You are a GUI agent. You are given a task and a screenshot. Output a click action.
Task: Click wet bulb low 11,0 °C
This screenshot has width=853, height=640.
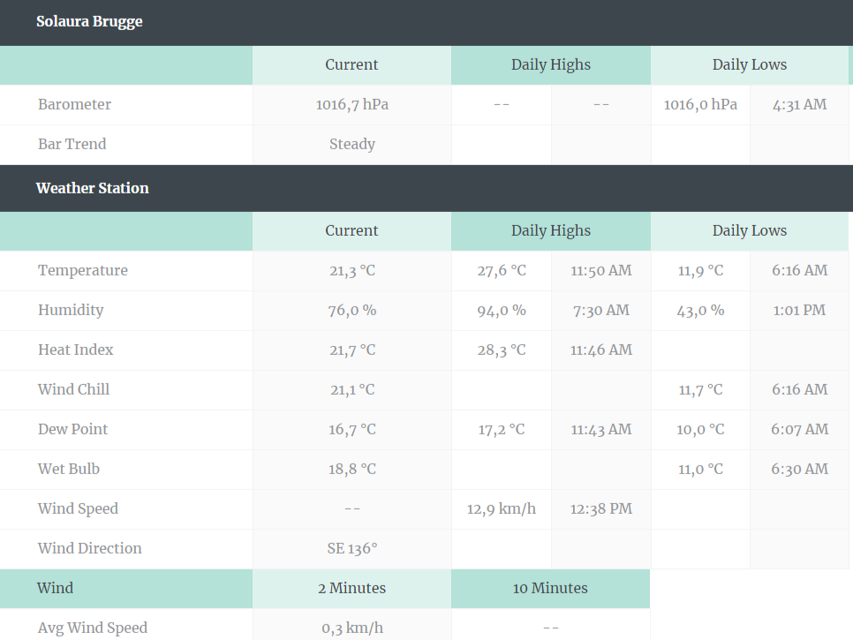click(x=700, y=469)
